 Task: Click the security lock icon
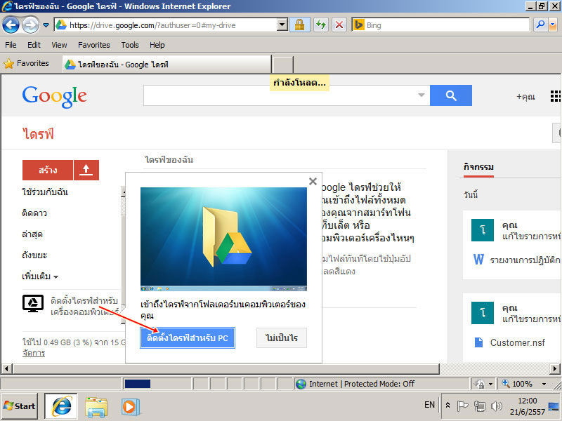tap(300, 25)
